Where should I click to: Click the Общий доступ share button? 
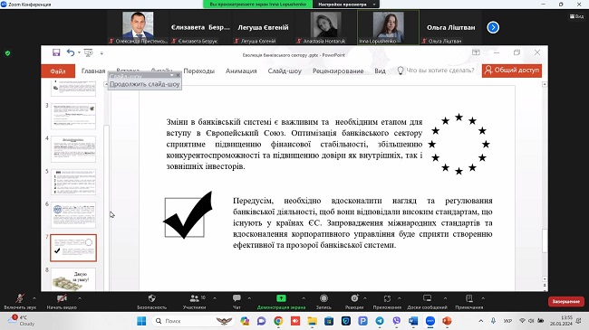tap(512, 71)
